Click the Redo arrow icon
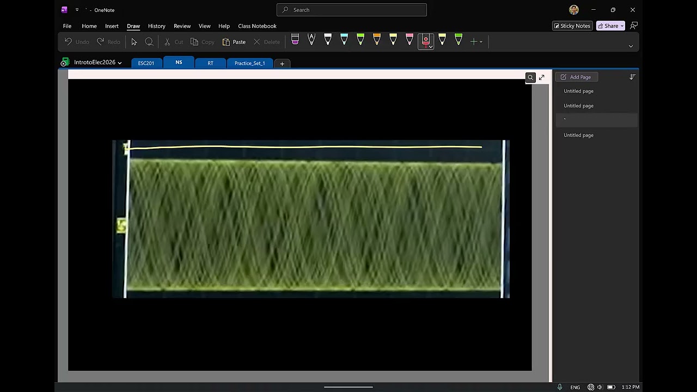697x392 pixels. click(100, 41)
